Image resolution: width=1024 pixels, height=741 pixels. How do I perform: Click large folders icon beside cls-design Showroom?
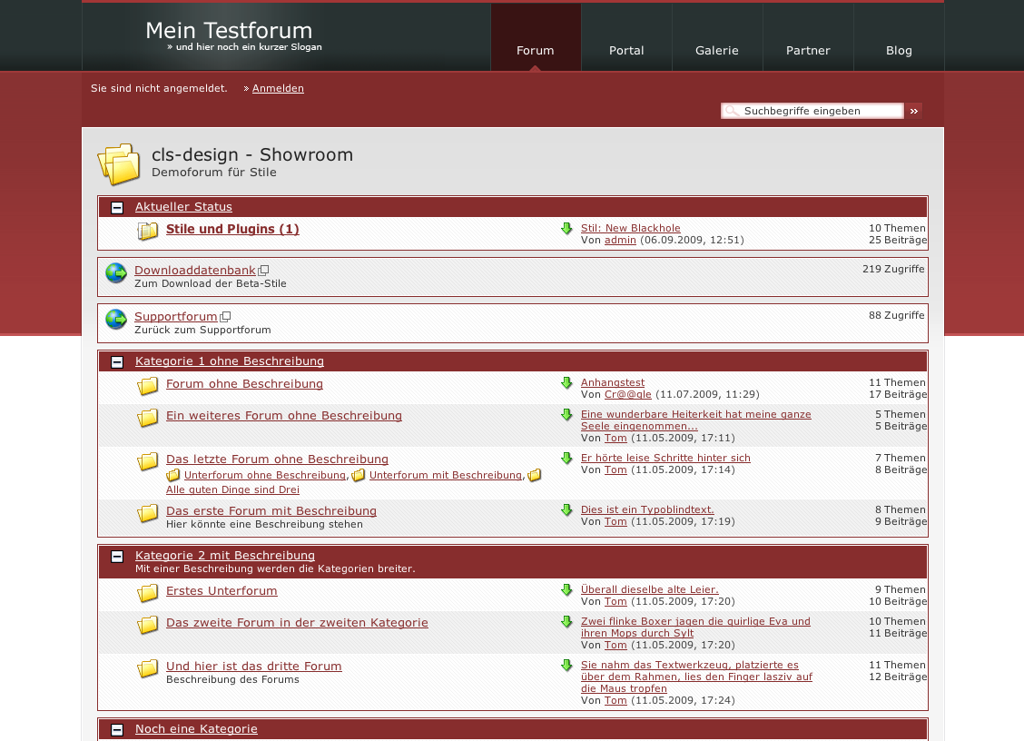tap(119, 164)
